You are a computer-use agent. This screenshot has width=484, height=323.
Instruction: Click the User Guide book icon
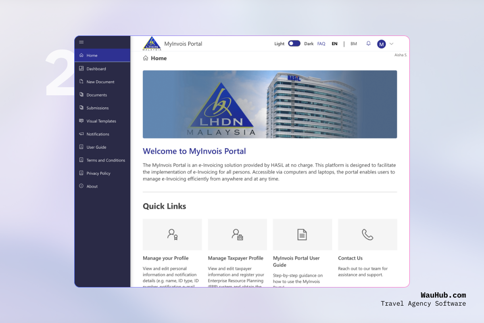[x=81, y=147]
